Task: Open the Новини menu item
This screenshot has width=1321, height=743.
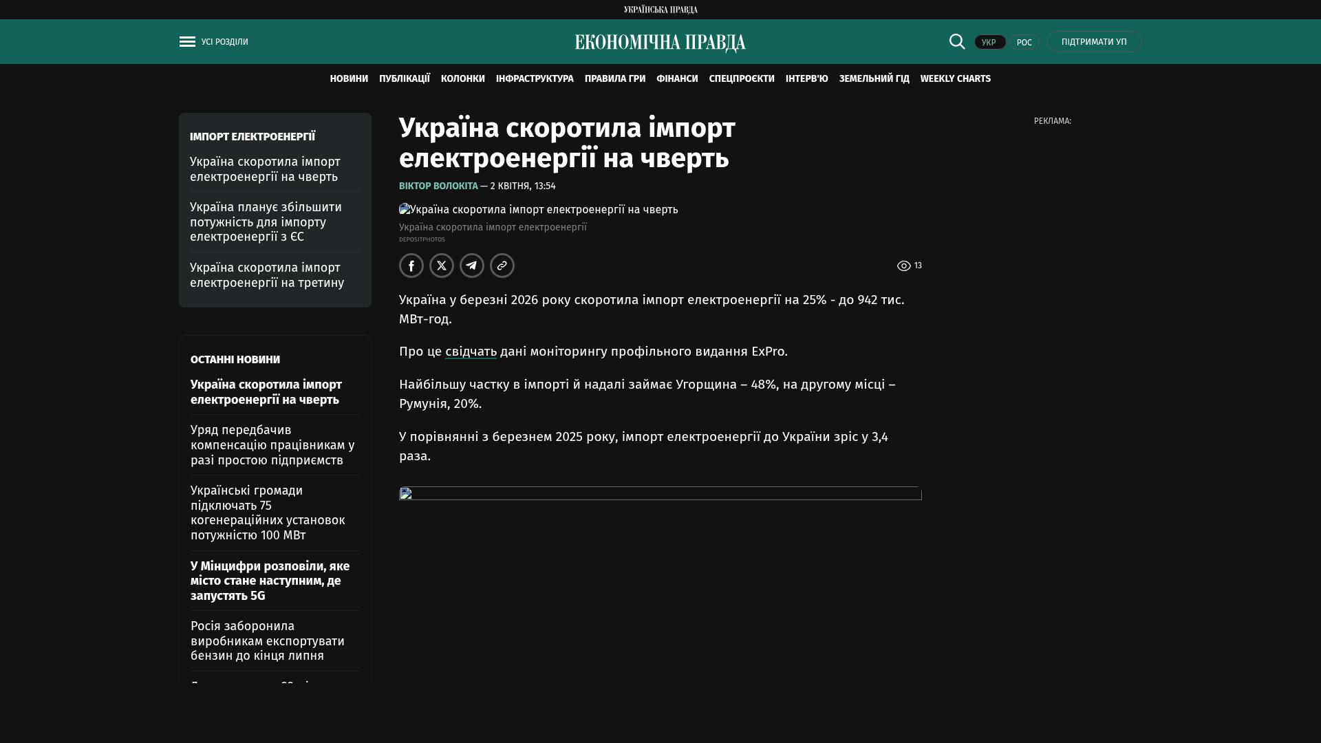Action: 349,79
